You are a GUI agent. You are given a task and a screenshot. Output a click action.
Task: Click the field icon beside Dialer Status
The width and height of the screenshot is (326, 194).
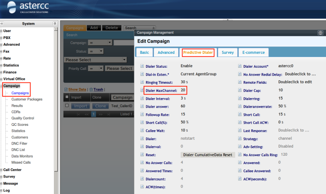click(143, 66)
